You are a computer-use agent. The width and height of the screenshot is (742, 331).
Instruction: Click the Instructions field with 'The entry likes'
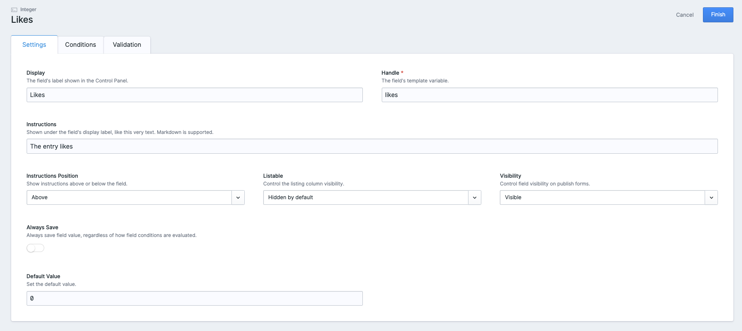(x=372, y=146)
